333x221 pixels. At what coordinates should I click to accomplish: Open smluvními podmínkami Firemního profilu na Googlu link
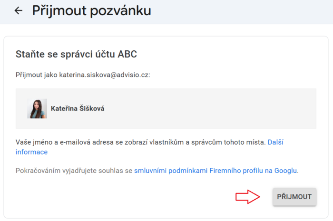(x=215, y=171)
